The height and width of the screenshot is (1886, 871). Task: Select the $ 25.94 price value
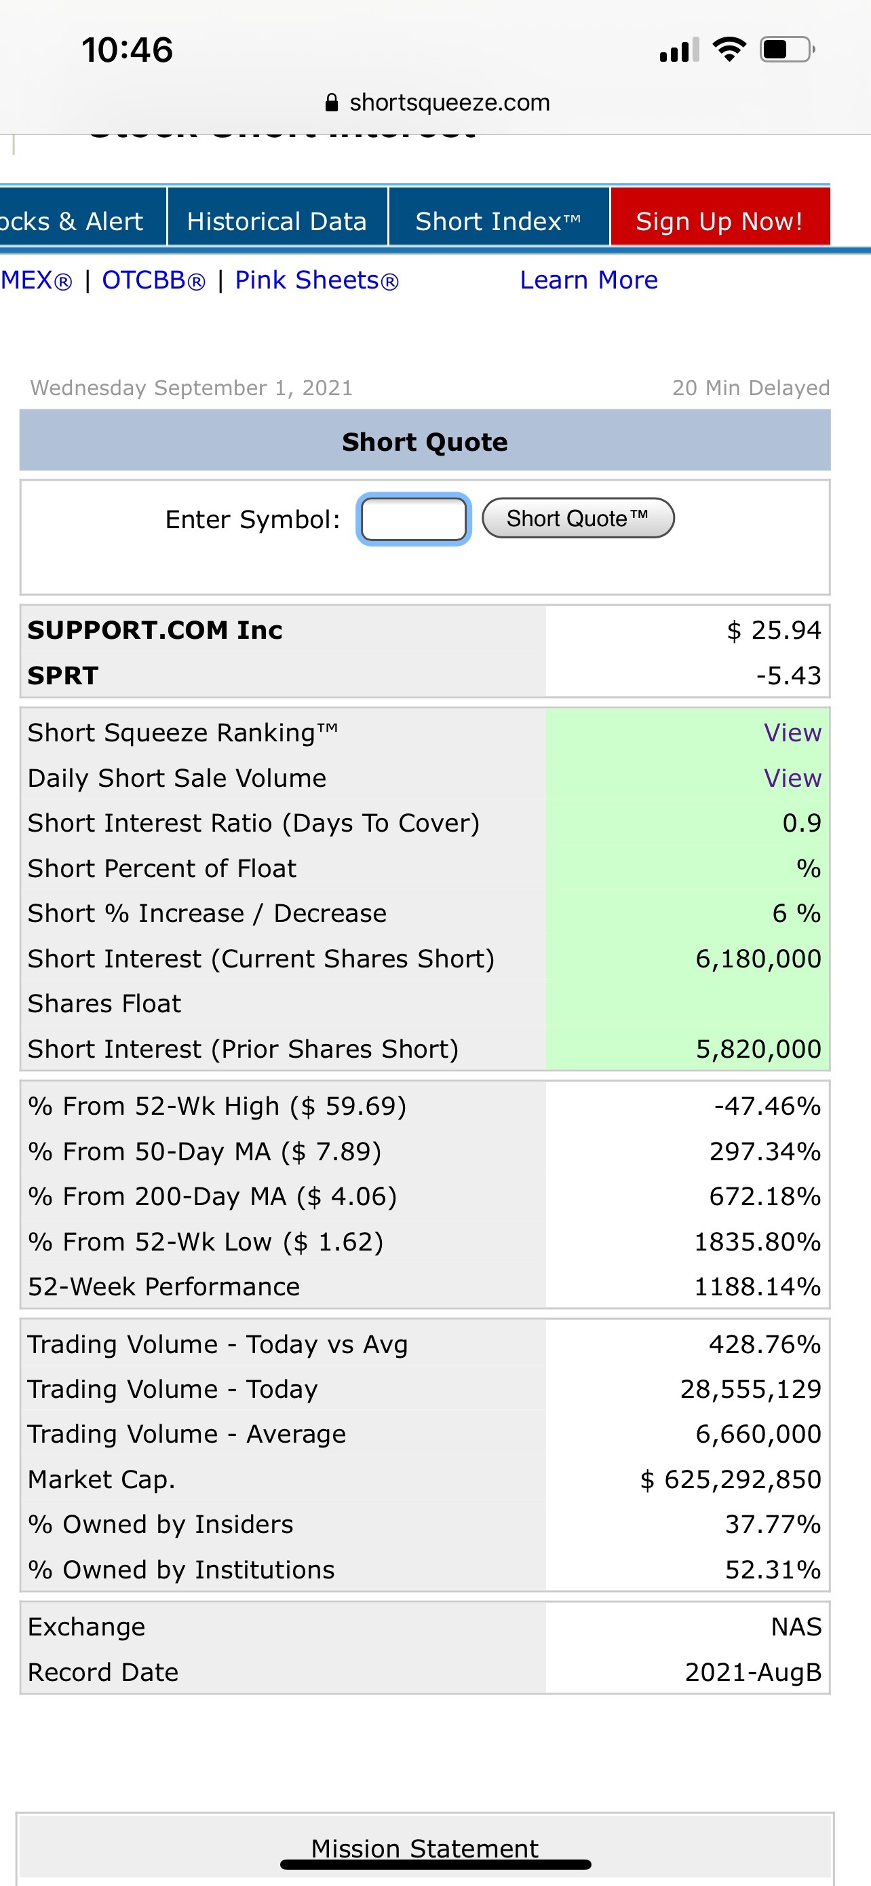point(774,631)
